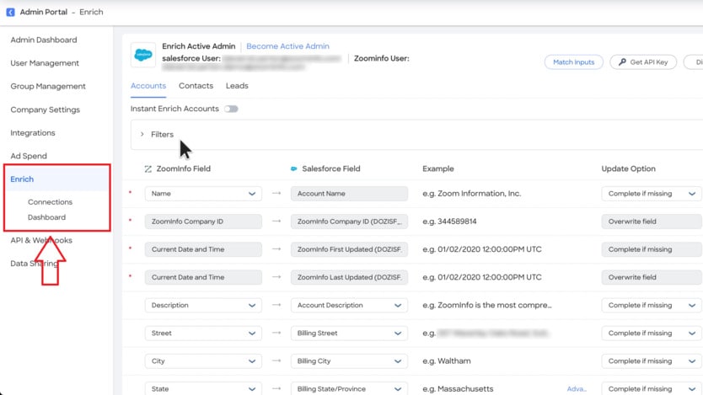Open Admin Dashboard in sidebar
The height and width of the screenshot is (395, 703).
click(44, 40)
